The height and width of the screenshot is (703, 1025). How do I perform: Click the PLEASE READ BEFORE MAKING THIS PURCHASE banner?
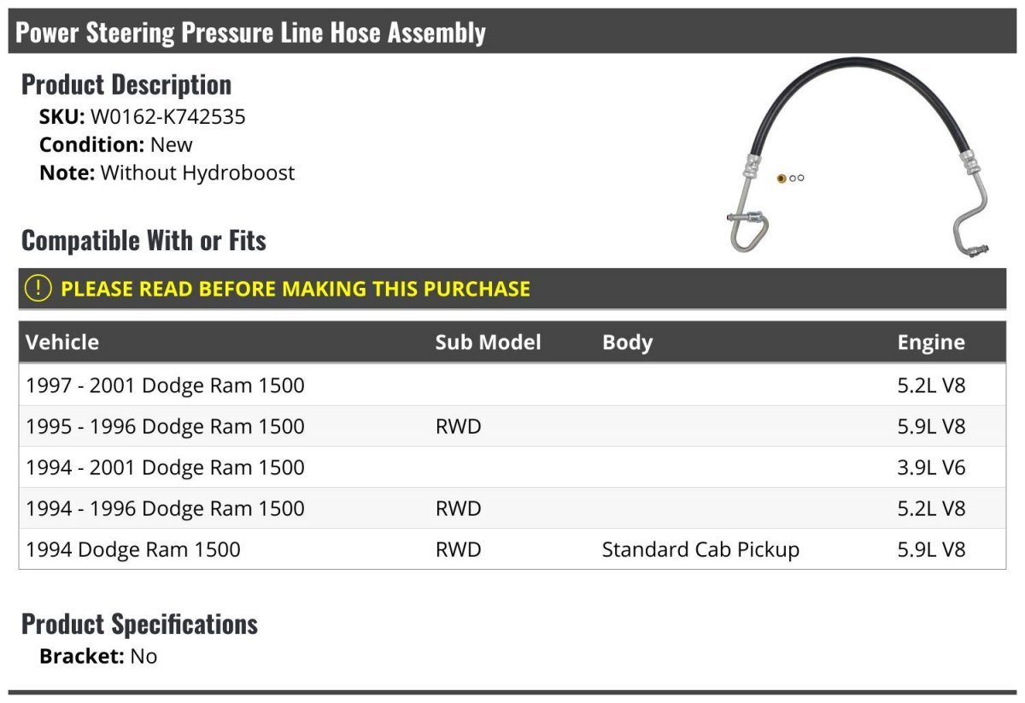[512, 289]
